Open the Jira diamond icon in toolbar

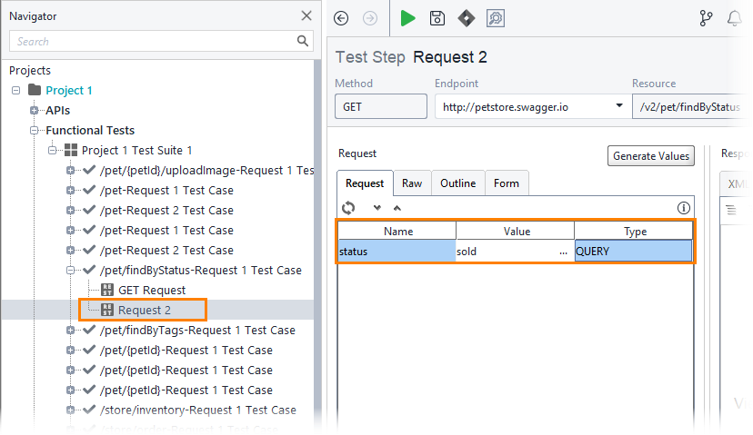click(x=467, y=18)
